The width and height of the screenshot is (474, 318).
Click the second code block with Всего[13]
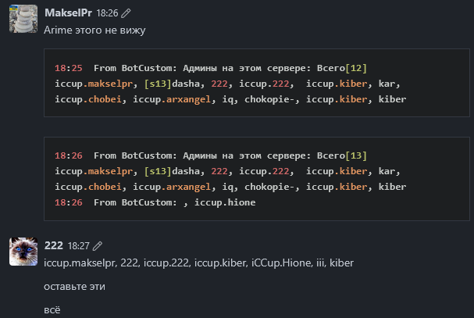[x=257, y=179]
